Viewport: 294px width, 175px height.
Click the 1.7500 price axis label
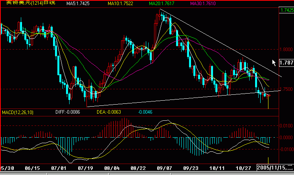tap(286, 89)
